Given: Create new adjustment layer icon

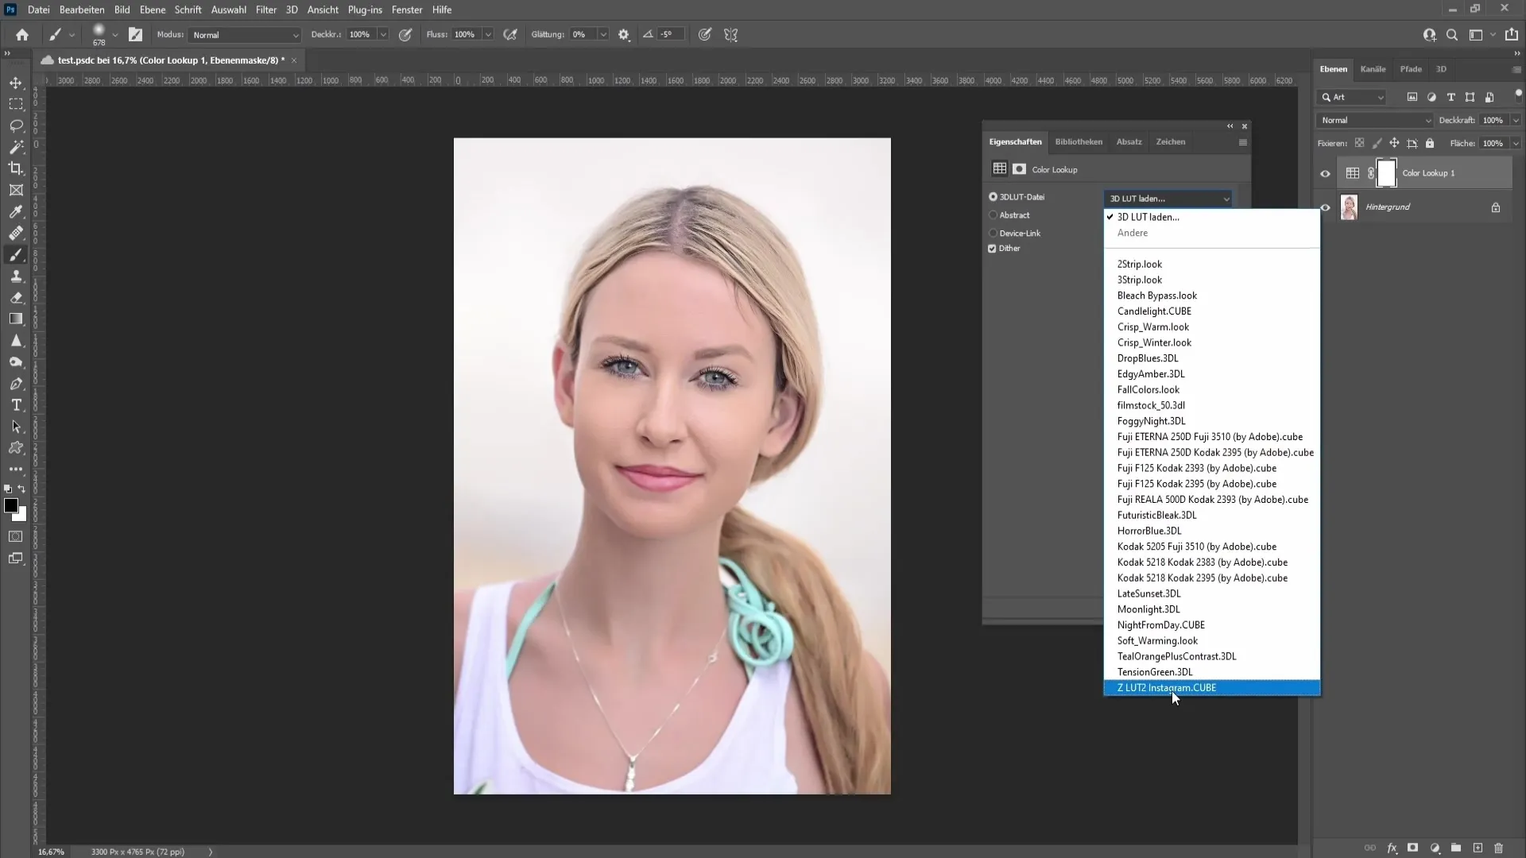Looking at the screenshot, I should click(x=1435, y=848).
